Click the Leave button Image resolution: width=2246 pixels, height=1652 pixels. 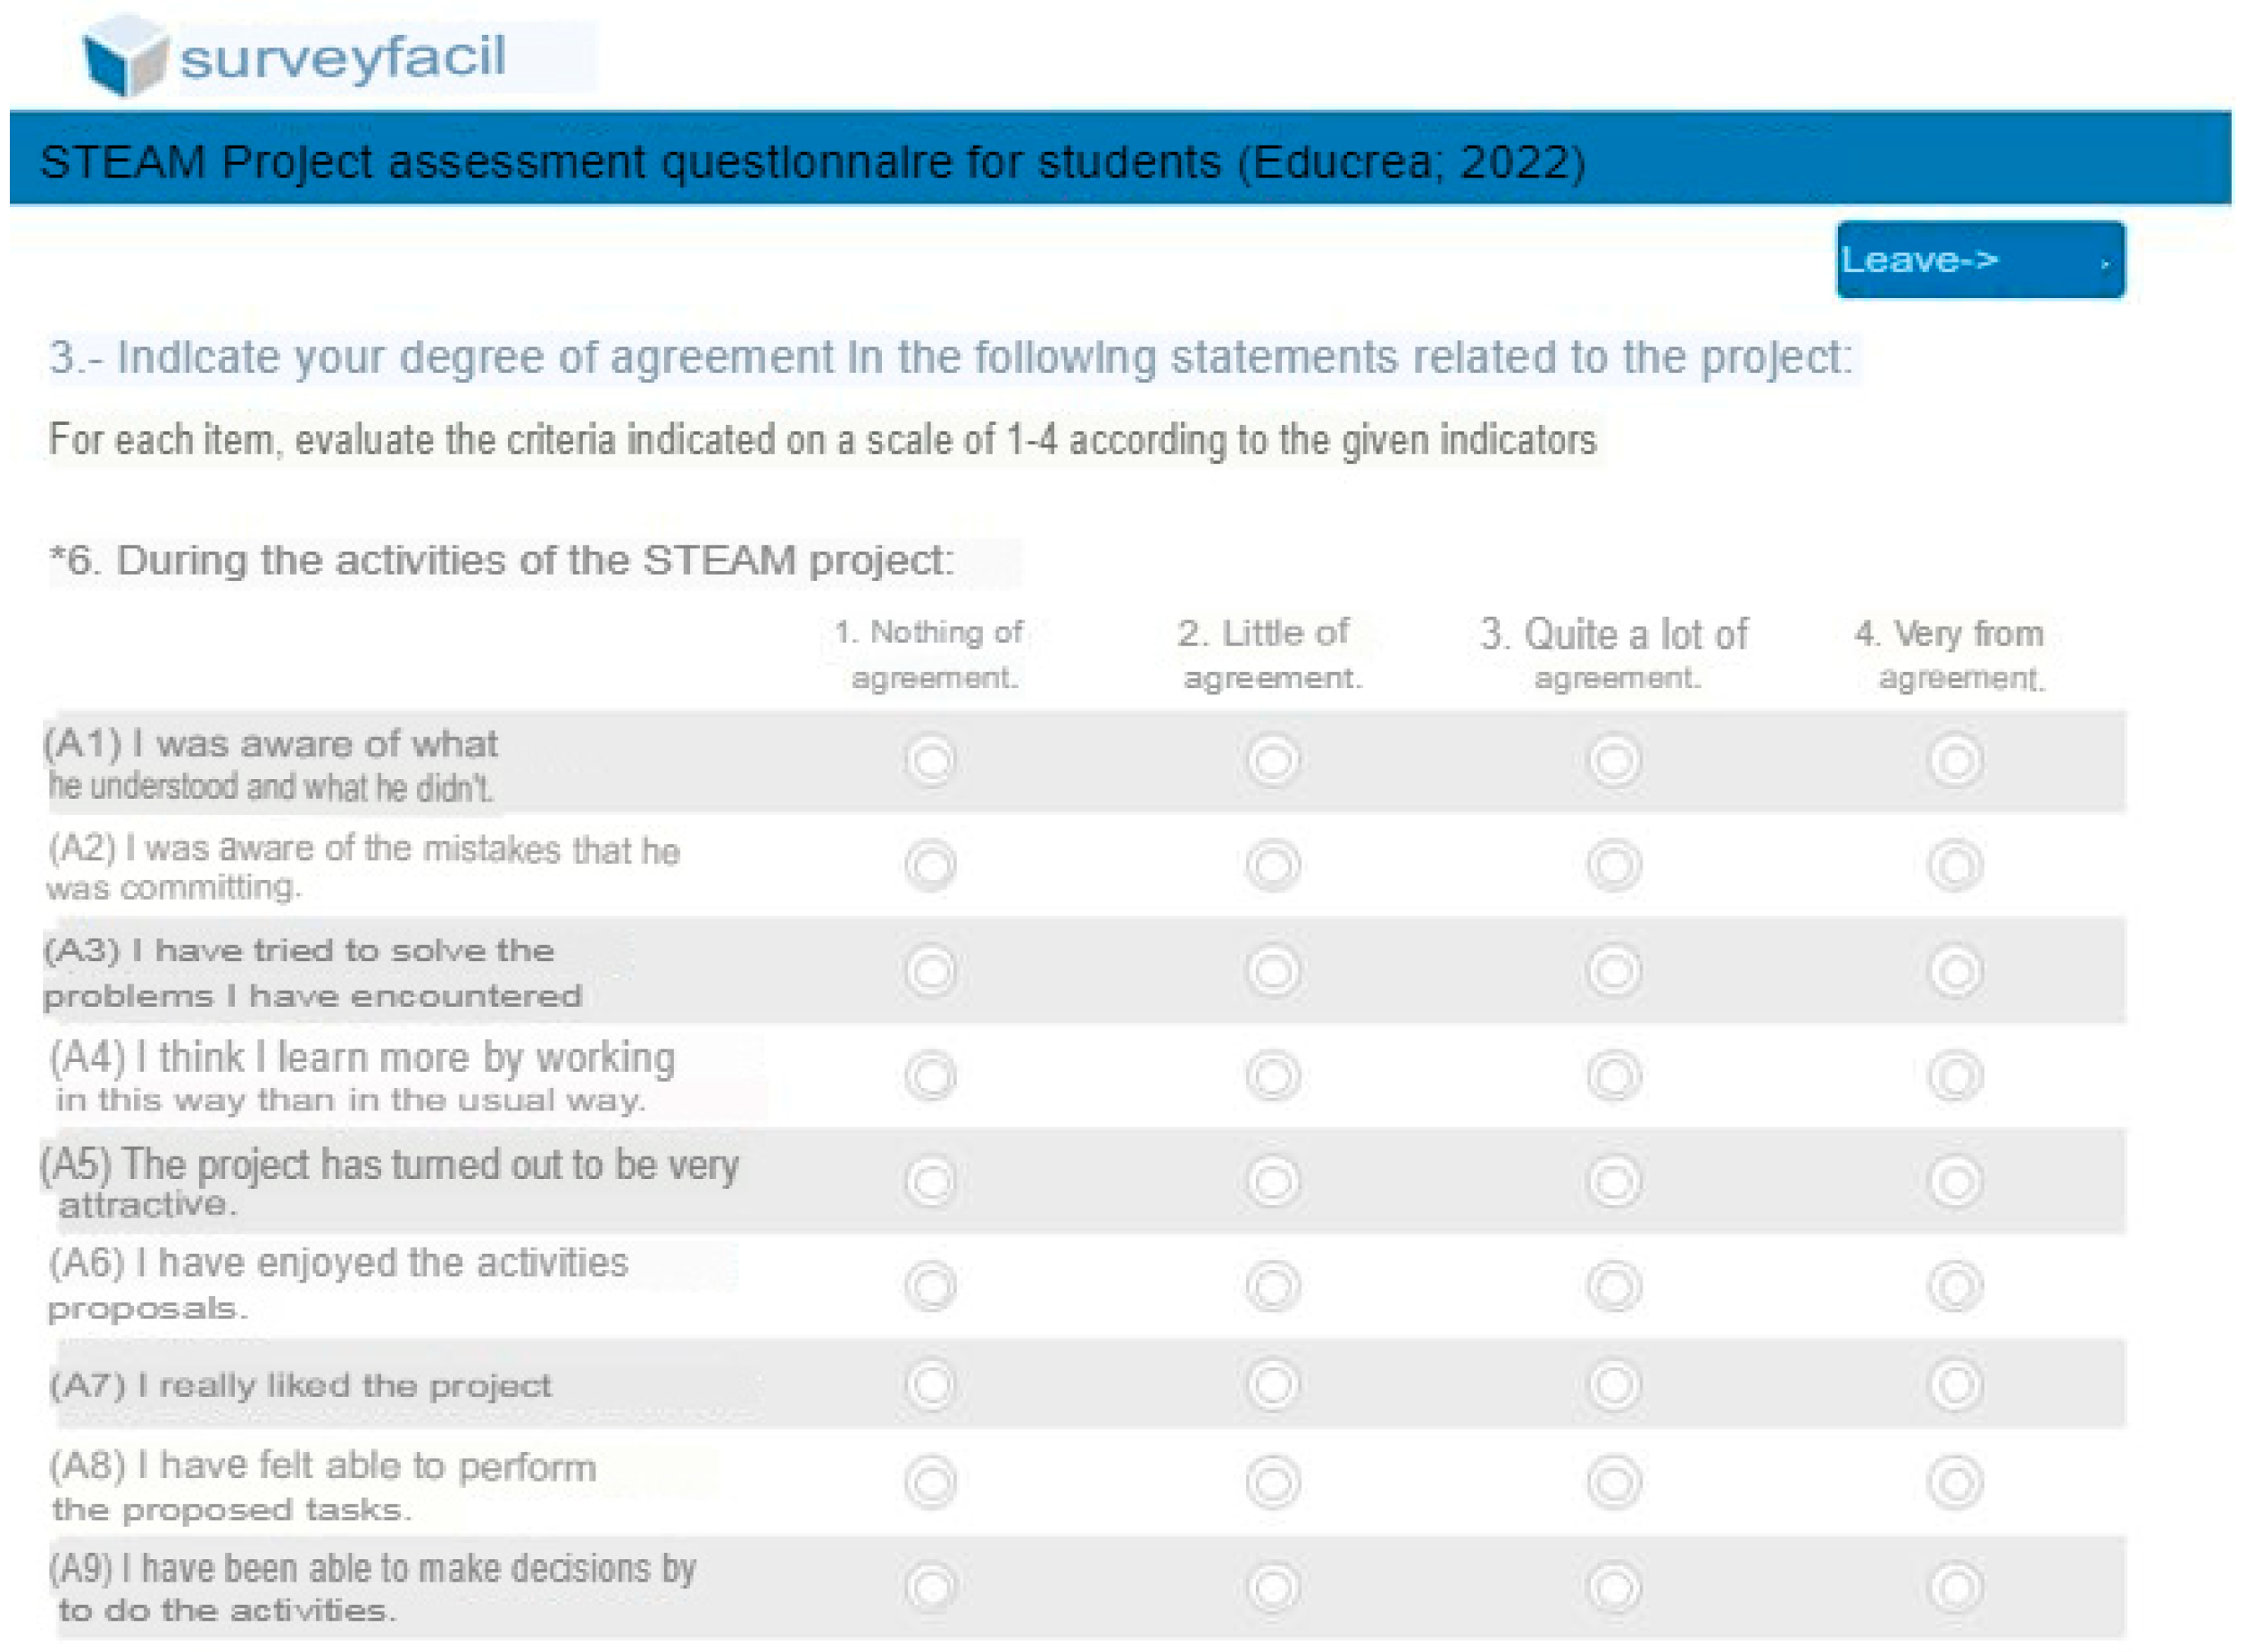(1979, 260)
